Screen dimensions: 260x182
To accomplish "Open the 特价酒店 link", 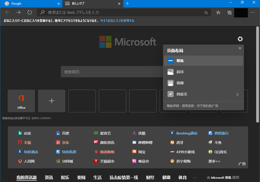I will 28,152.
